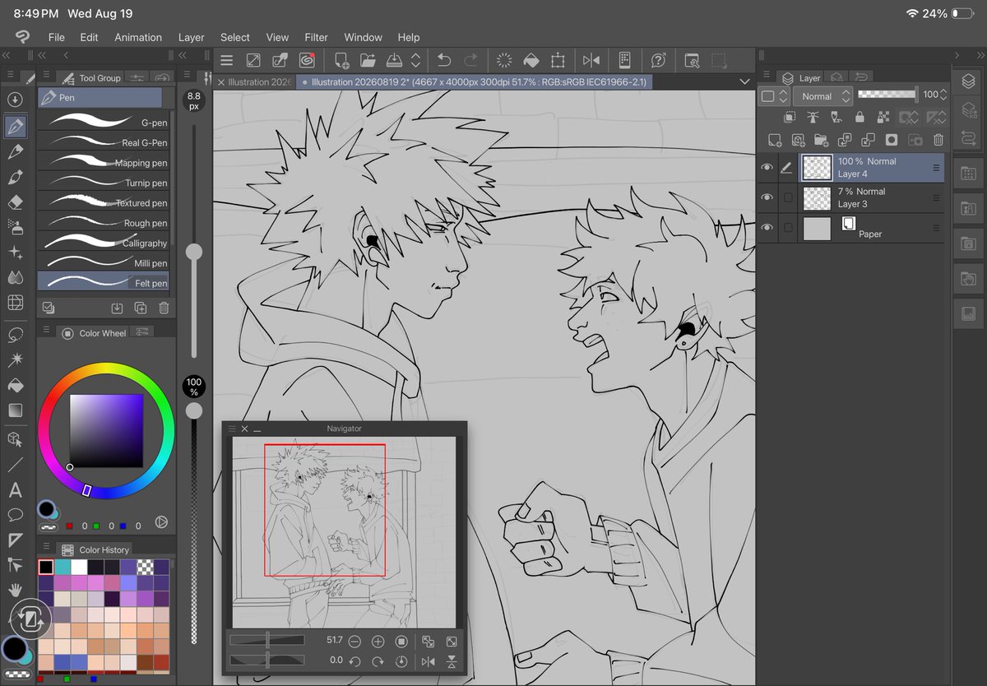Click Redo in the command bar
Viewport: 987px width, 686px height.
[470, 60]
